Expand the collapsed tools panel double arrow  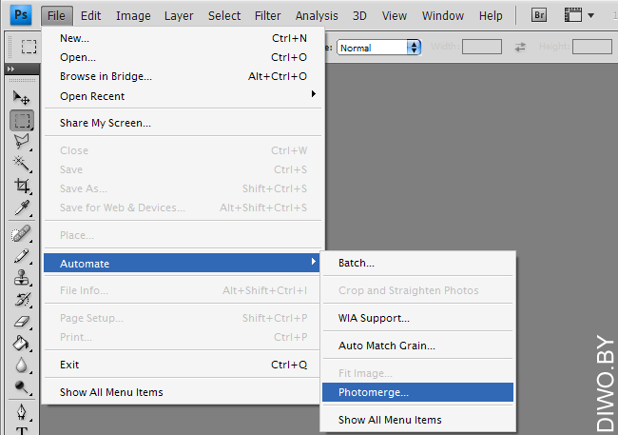pyautogui.click(x=10, y=69)
